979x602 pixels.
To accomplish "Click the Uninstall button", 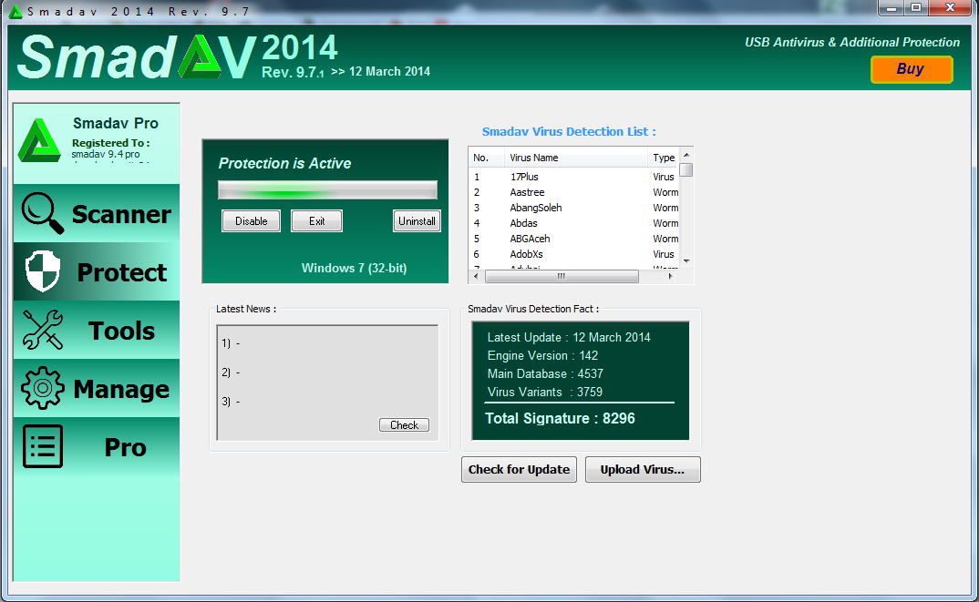I will point(417,220).
